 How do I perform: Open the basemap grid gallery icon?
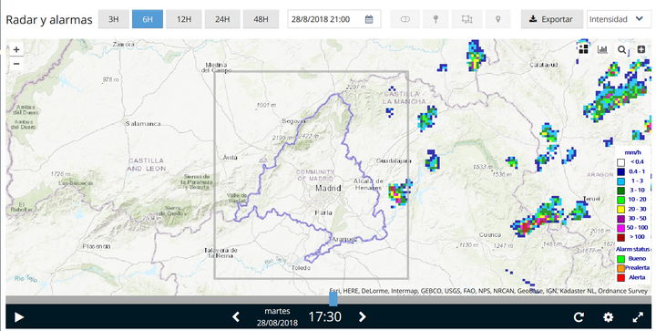584,49
